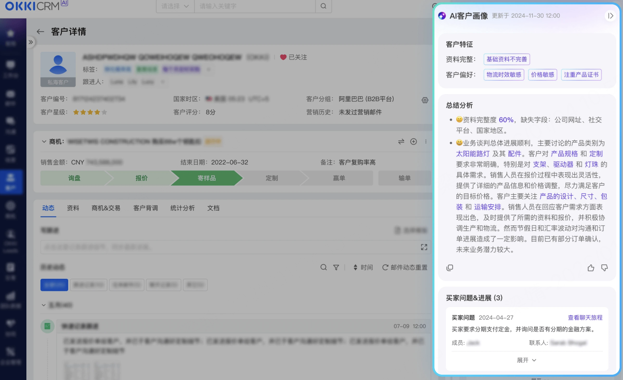
Task: Go back using the arrow beside 客户详情
Action: tap(40, 32)
